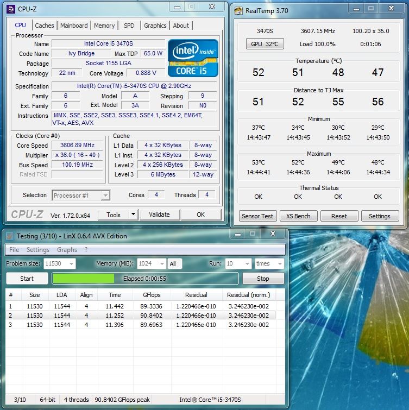Click the LinX title bar app icon
This screenshot has width=409, height=410.
click(10, 236)
